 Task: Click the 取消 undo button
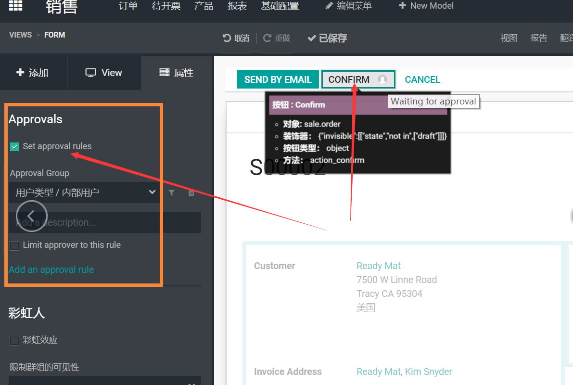[236, 38]
